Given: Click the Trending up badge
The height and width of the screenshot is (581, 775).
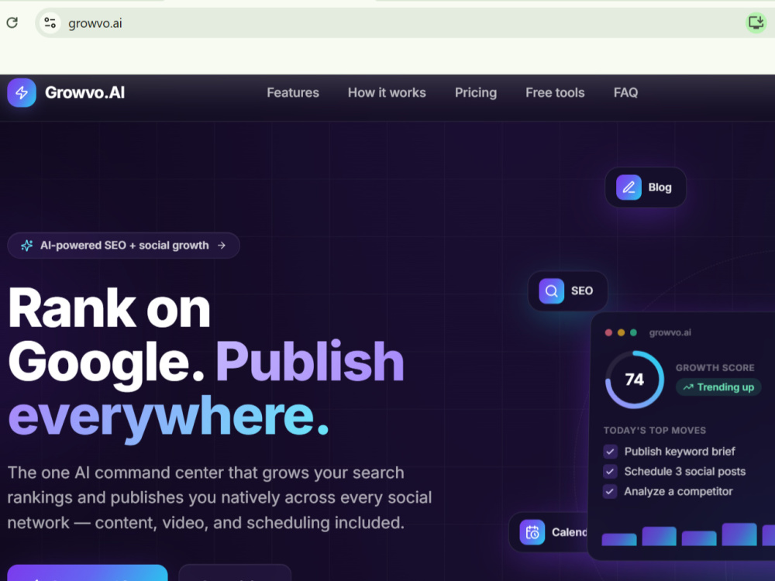Looking at the screenshot, I should click(x=718, y=387).
